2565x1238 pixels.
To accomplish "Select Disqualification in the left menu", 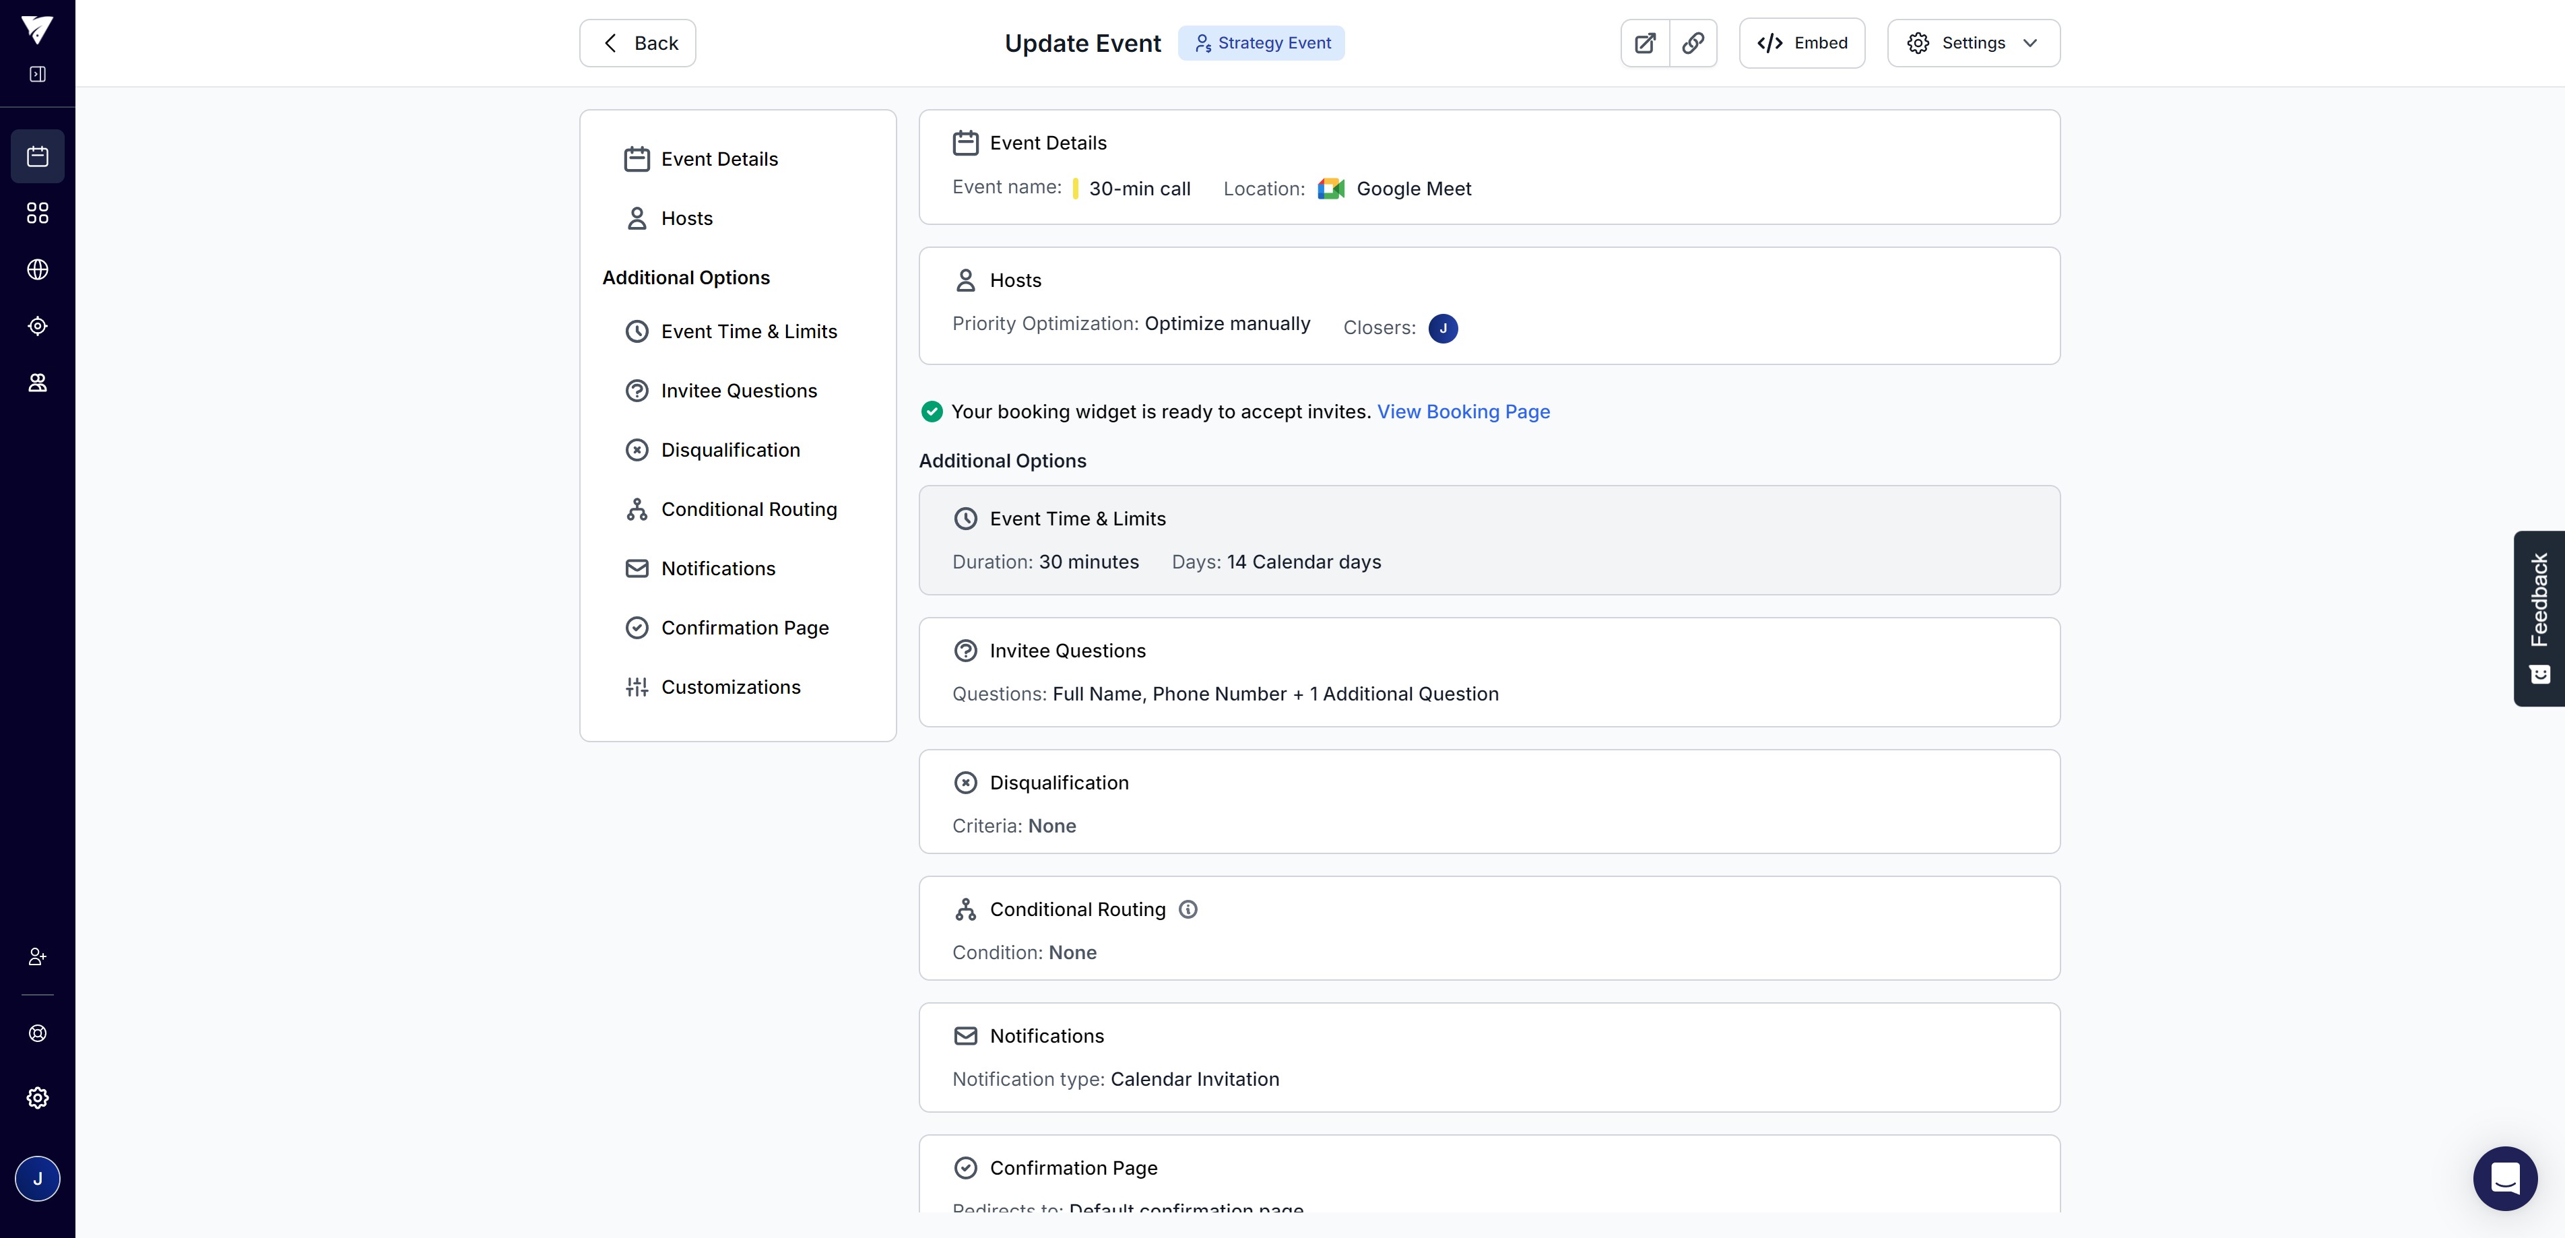I will [x=730, y=450].
